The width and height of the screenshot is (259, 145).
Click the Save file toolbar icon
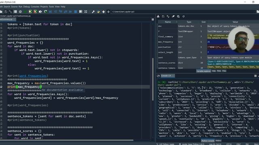pos(6,12)
